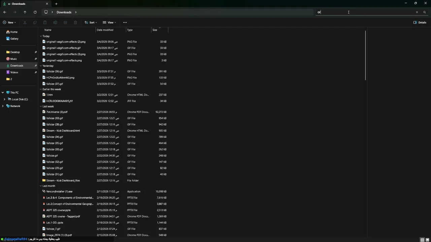This screenshot has width=431, height=242.
Task: Refresh the Downloads folder view
Action: coord(35,12)
